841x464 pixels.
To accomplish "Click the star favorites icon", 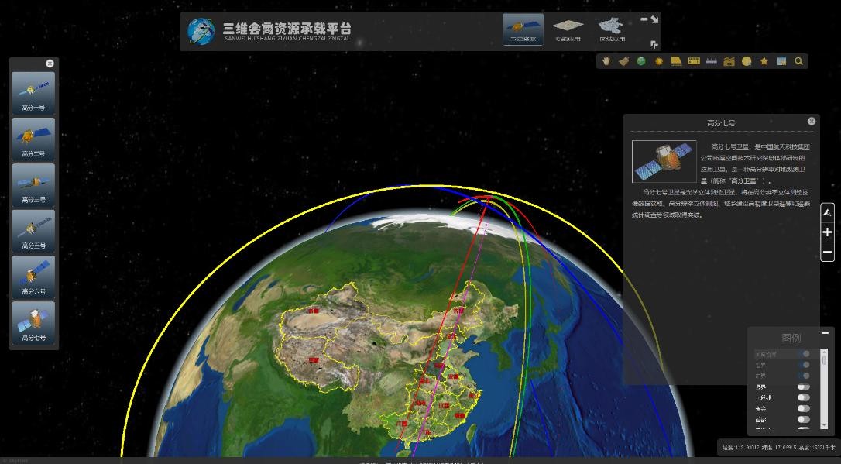I will [x=764, y=61].
